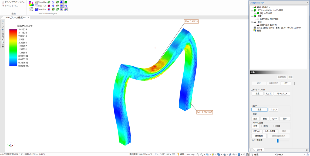310x156 pixels.
Task: Click the Add FEA icon
Action: click(31, 5)
